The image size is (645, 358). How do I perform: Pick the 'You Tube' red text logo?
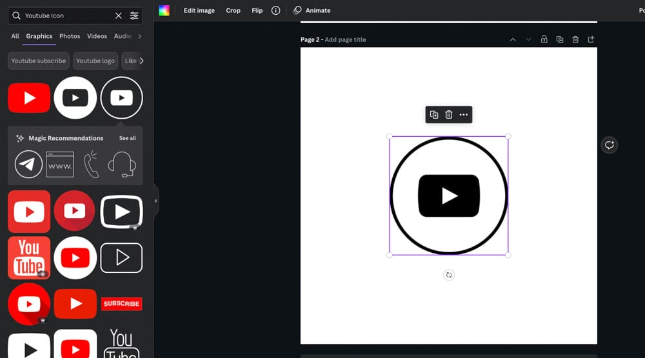(x=29, y=257)
